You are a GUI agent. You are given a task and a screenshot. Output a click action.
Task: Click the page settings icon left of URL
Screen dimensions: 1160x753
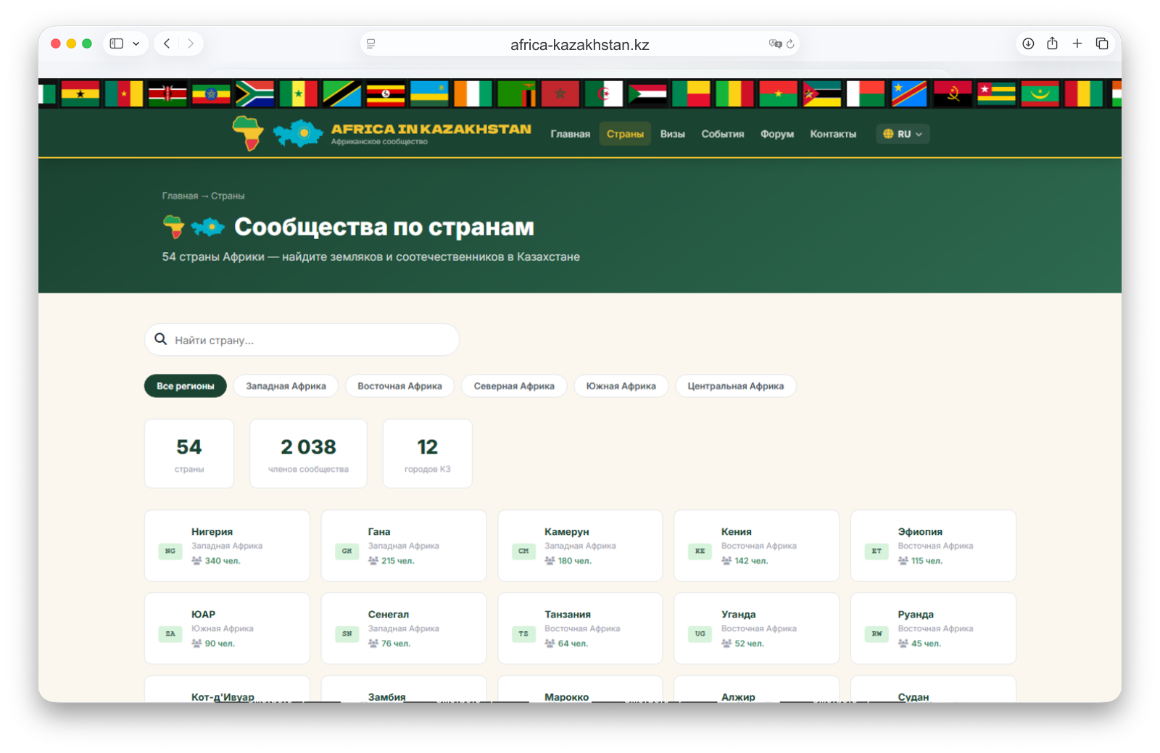point(371,44)
